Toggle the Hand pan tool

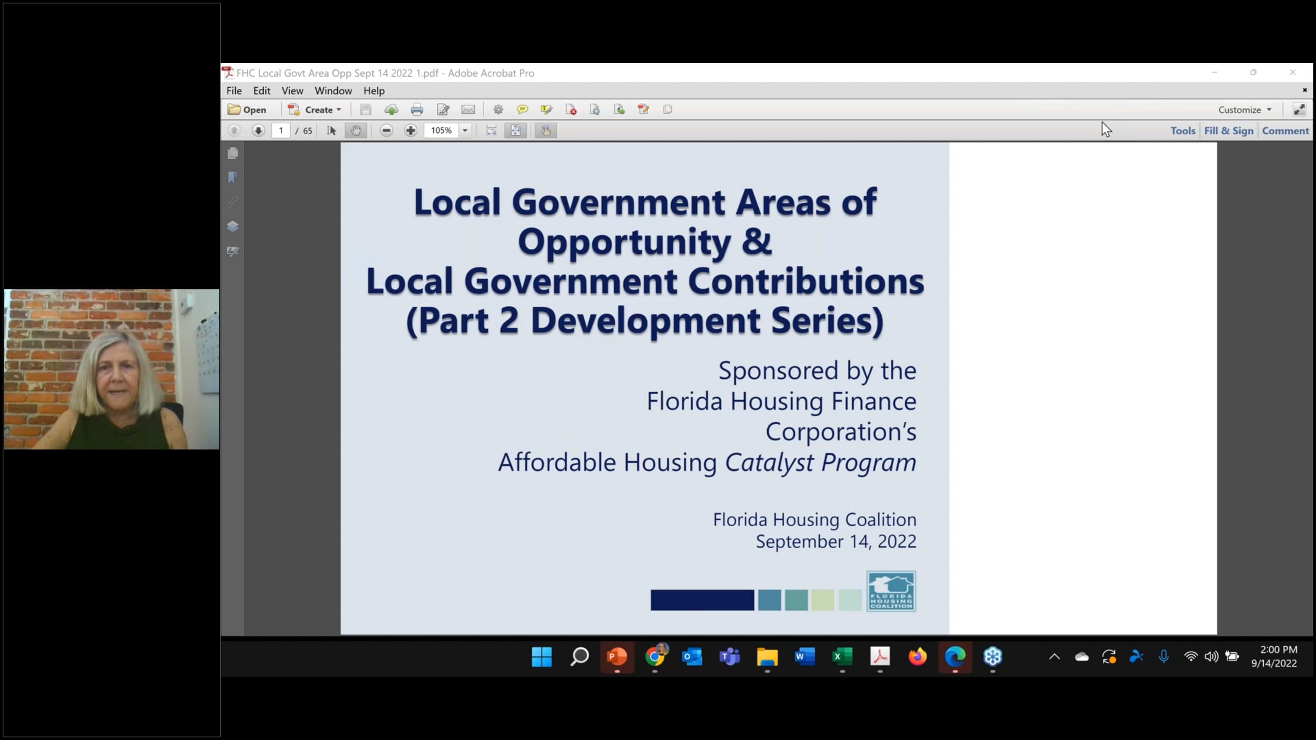(356, 130)
